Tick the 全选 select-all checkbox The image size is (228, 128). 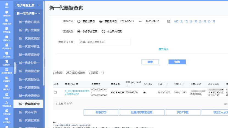[55, 104]
